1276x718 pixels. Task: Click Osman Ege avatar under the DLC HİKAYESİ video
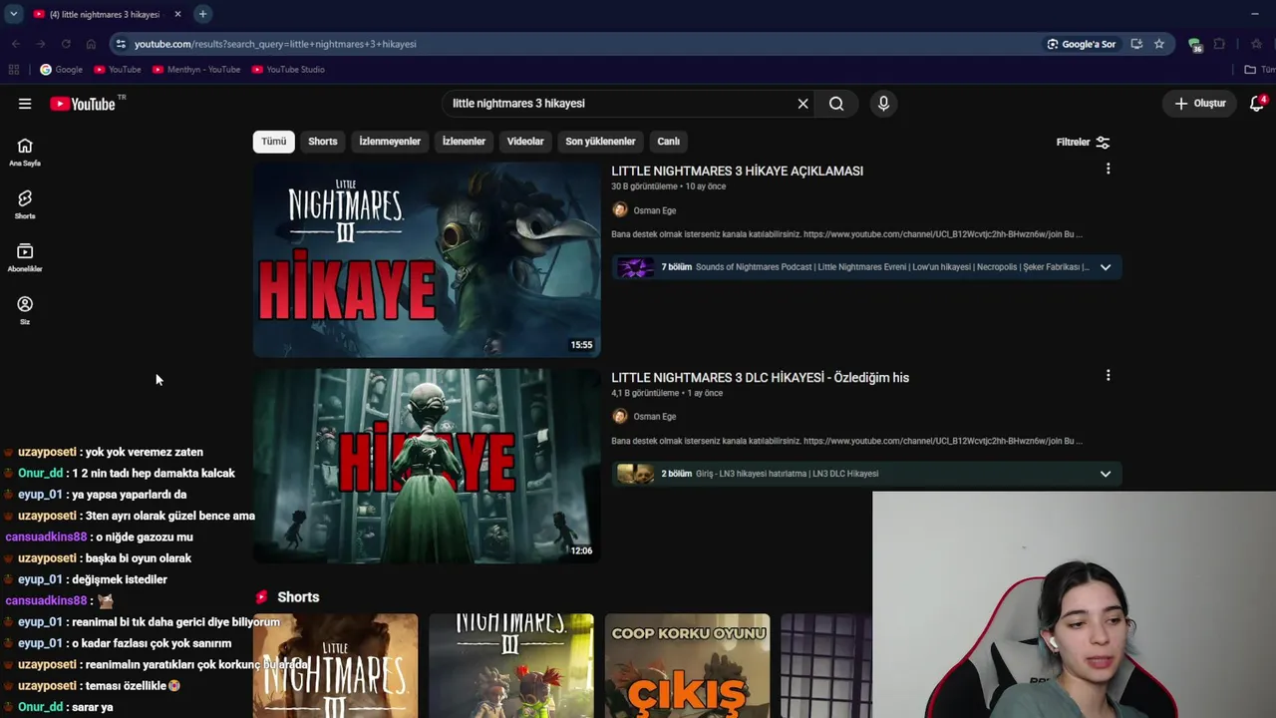click(620, 417)
